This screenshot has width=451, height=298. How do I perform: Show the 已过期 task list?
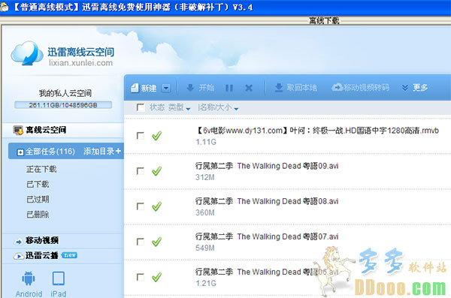pos(38,199)
